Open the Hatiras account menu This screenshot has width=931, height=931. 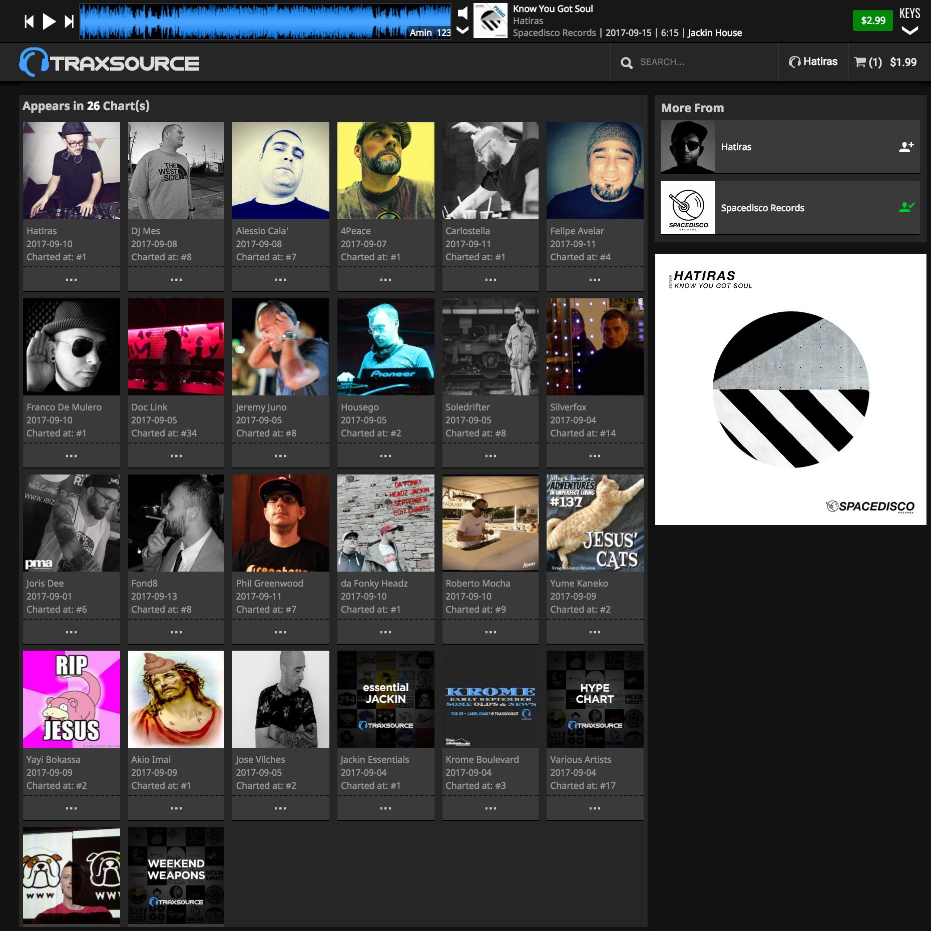pos(813,62)
